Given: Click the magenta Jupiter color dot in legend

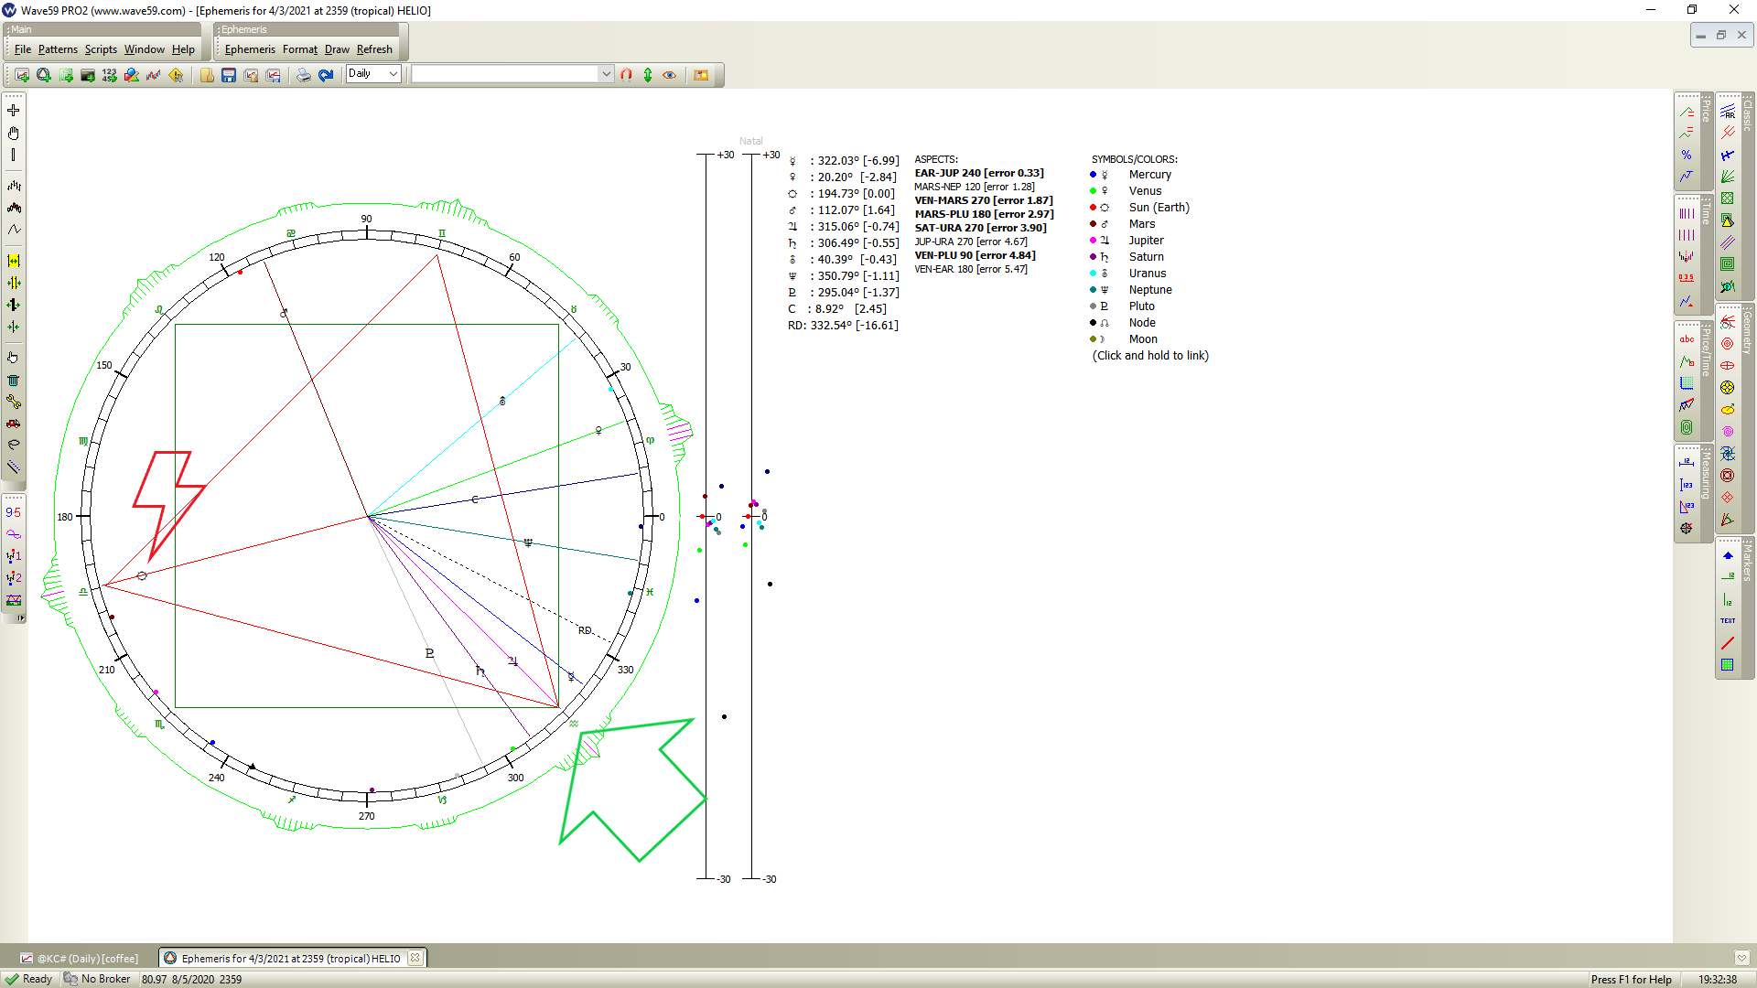Looking at the screenshot, I should [1093, 241].
